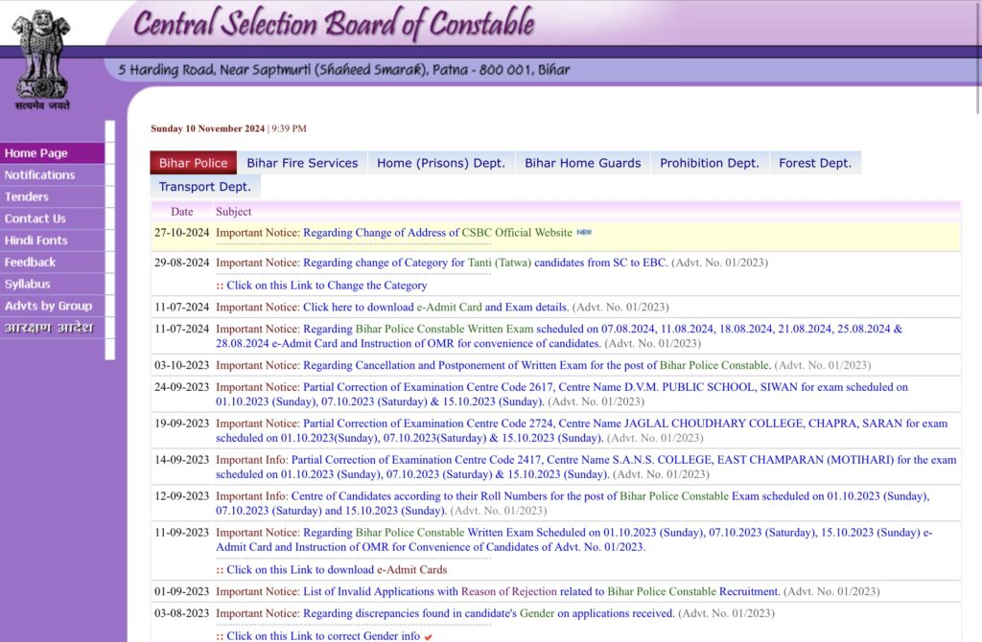982x642 pixels.
Task: Open Home Page in sidebar
Action: click(53, 153)
